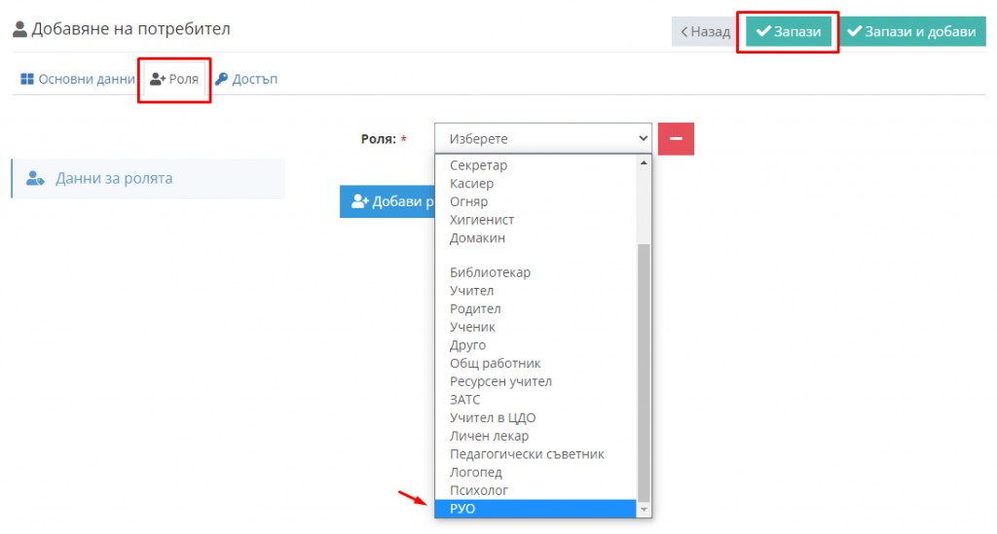This screenshot has width=997, height=534.
Task: Click the grid icon on Основни данни tab
Action: tap(26, 79)
